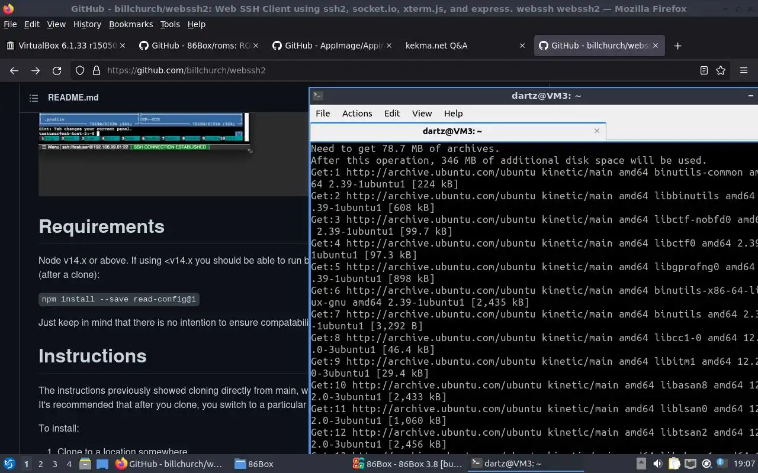This screenshot has width=758, height=473.
Task: Click the README.md file title
Action: tap(73, 98)
